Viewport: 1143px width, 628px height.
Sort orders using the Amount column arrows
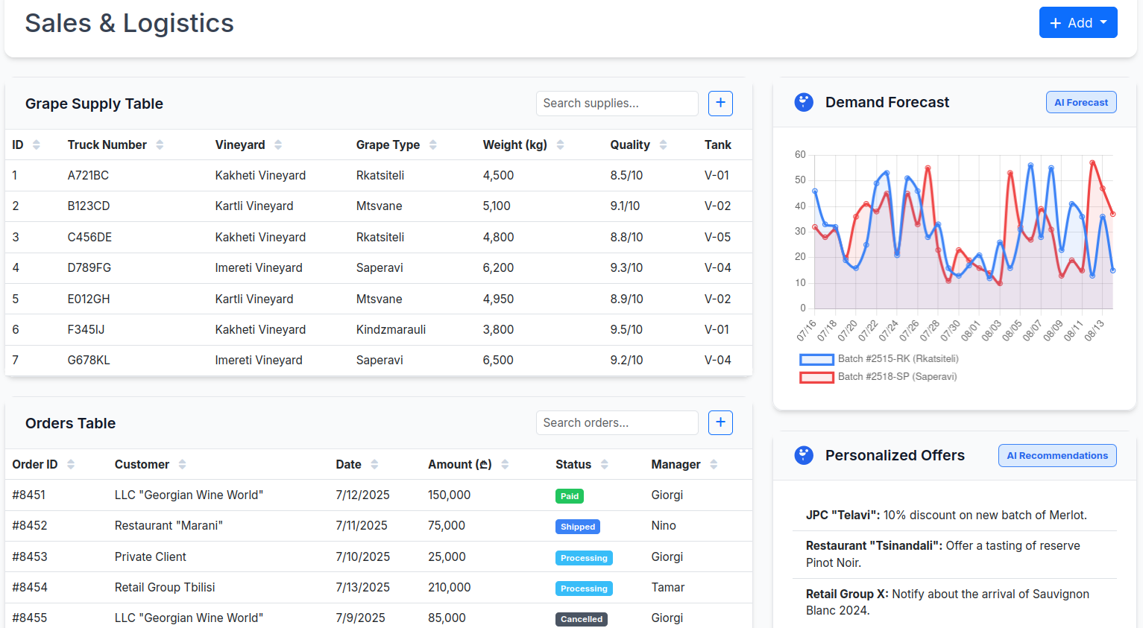tap(506, 464)
